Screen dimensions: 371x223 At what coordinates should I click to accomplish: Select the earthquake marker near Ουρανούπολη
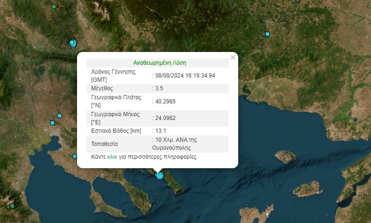160,175
